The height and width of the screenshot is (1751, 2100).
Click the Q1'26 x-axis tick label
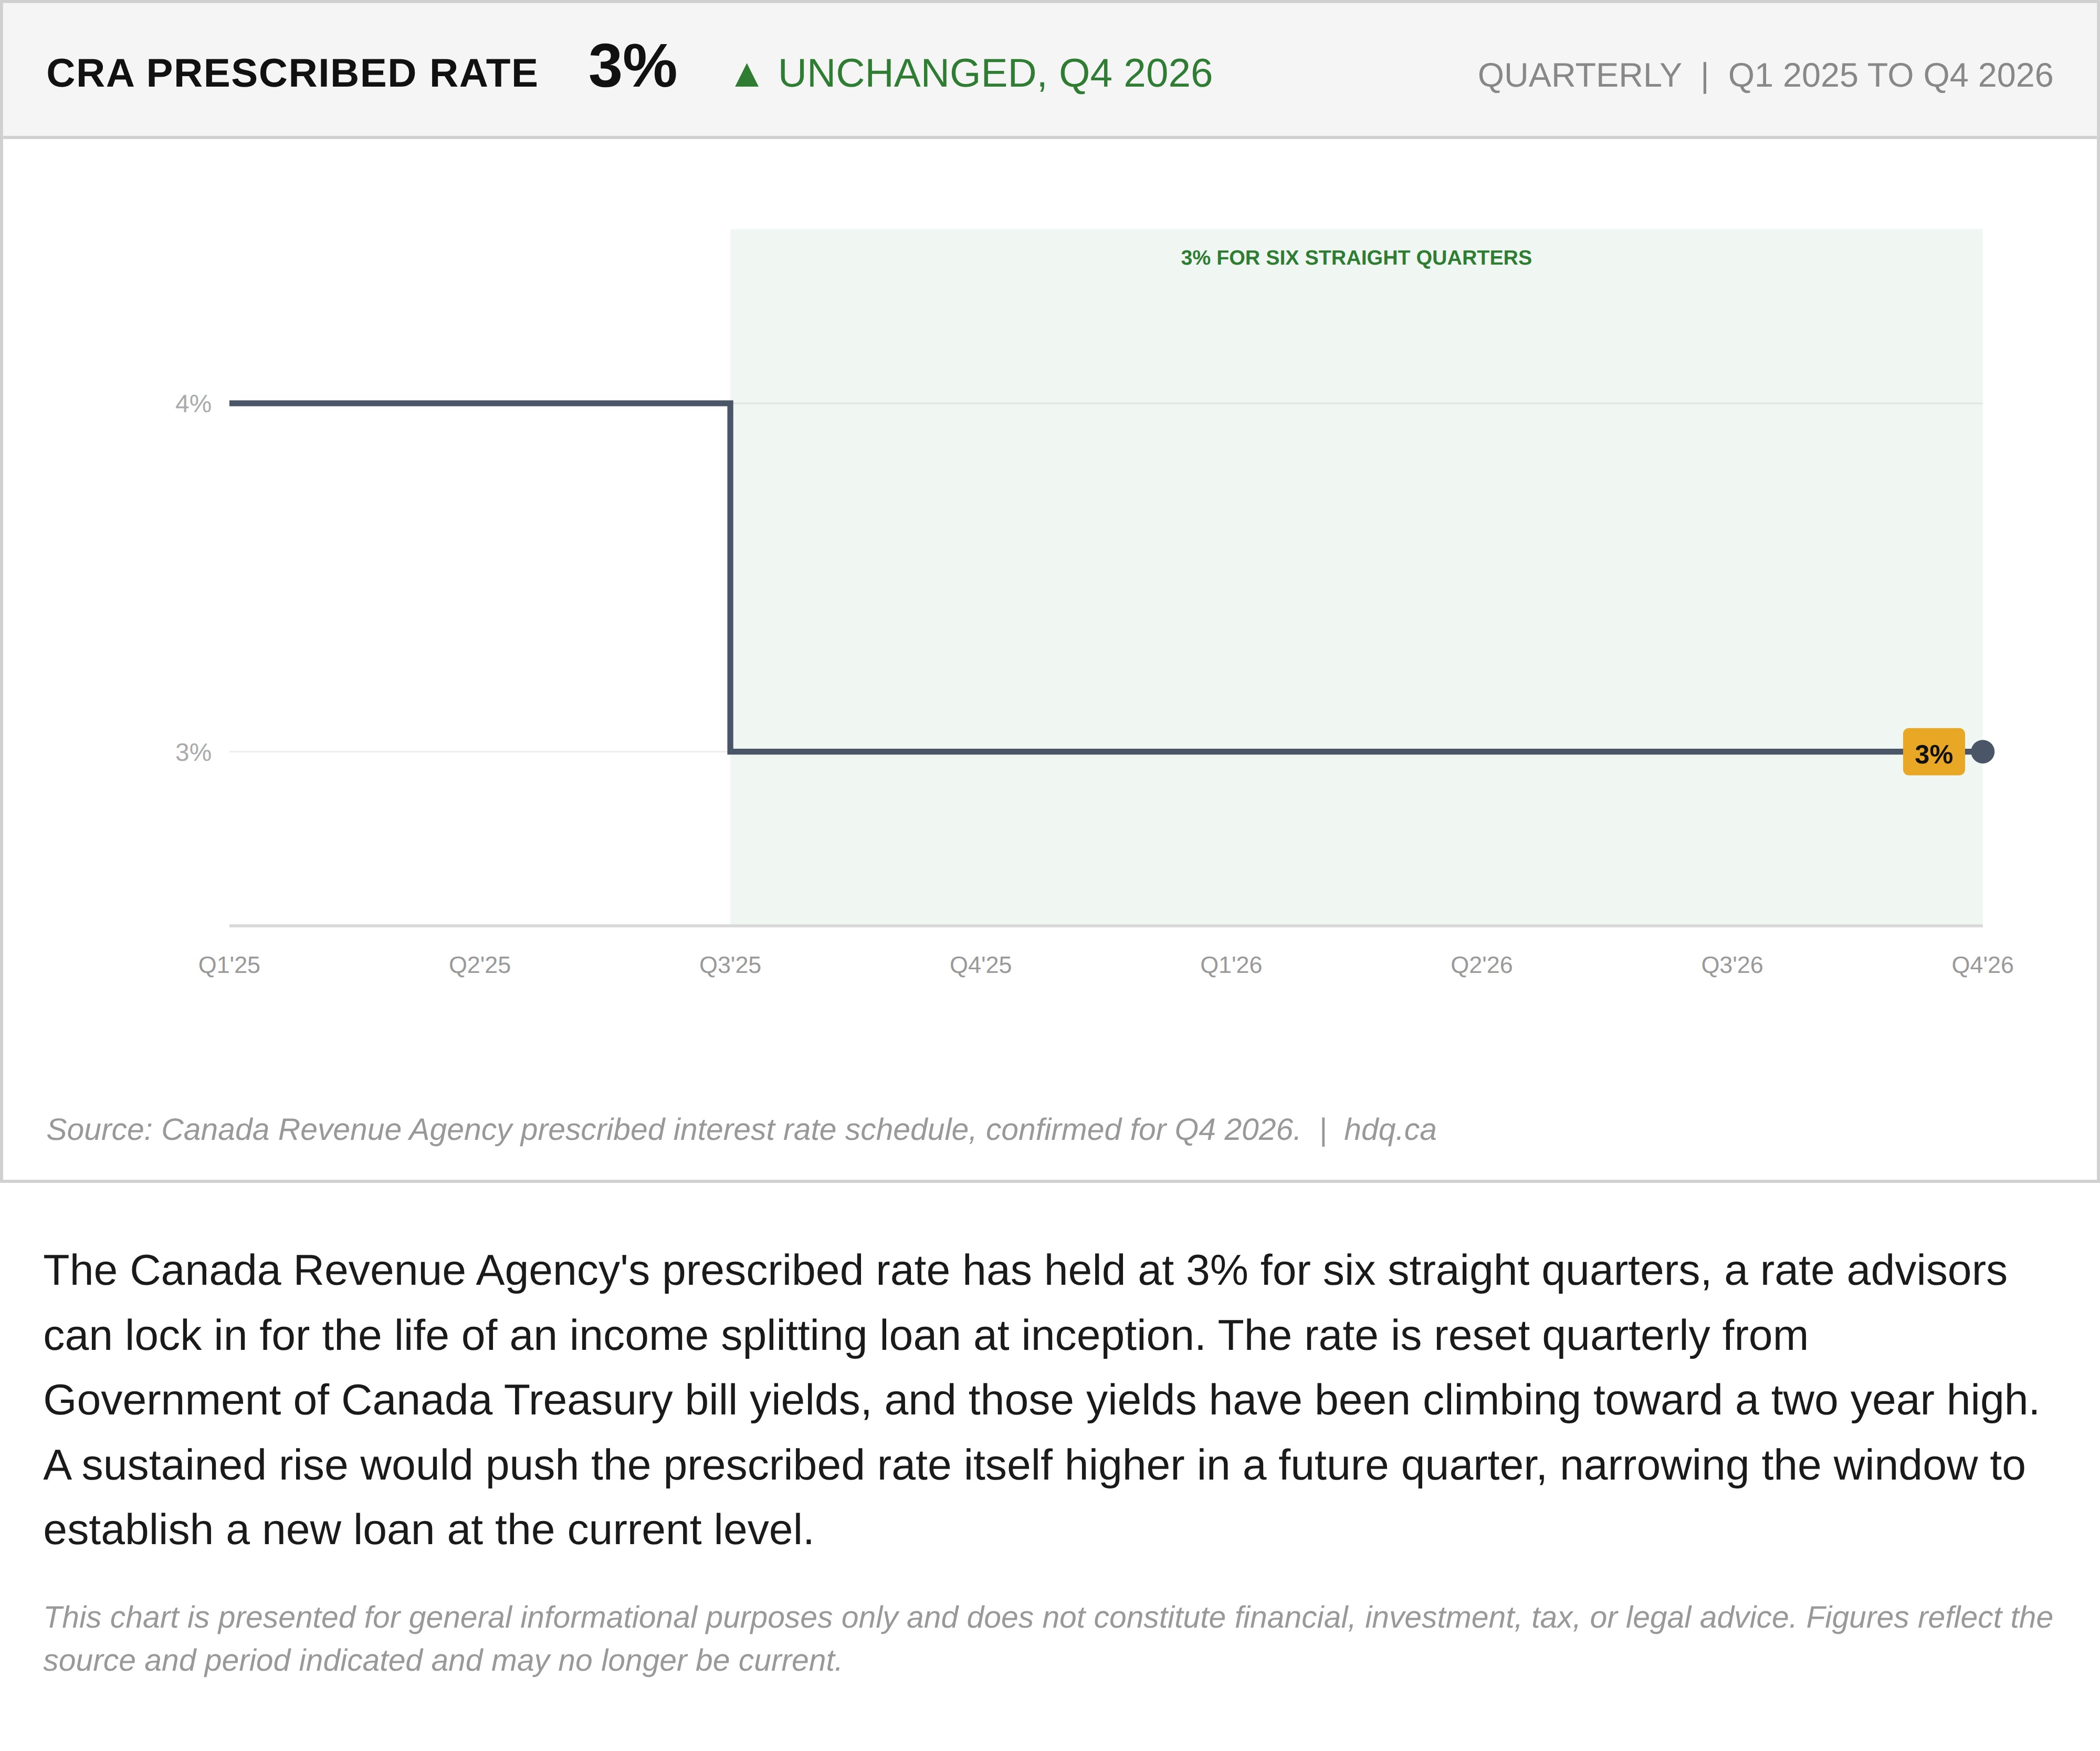click(x=1231, y=965)
